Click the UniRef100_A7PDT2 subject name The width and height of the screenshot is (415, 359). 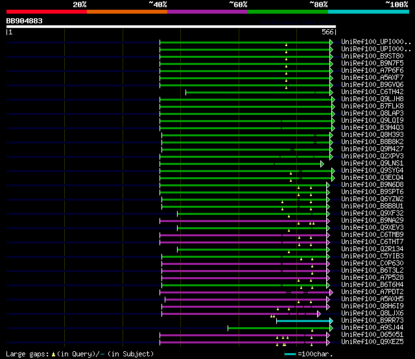372,292
